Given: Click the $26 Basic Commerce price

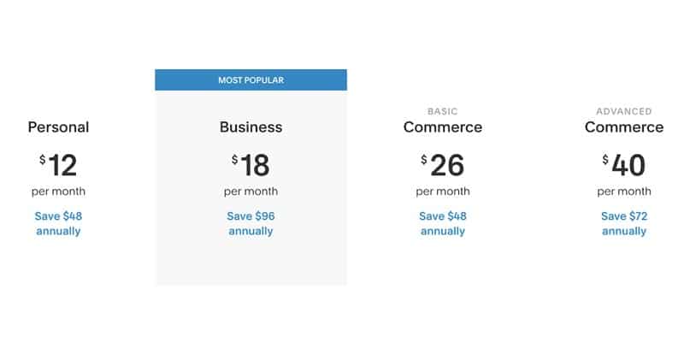Looking at the screenshot, I should tap(442, 166).
